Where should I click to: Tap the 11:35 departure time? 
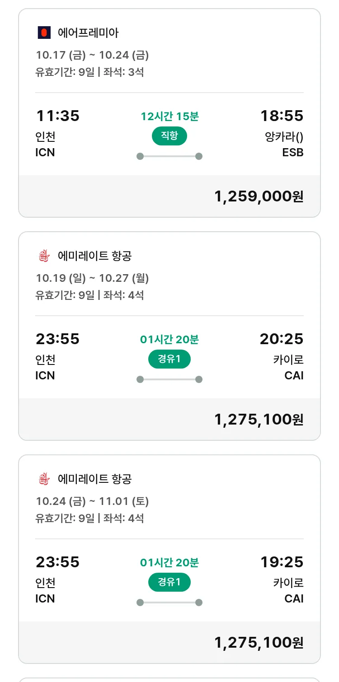(57, 116)
